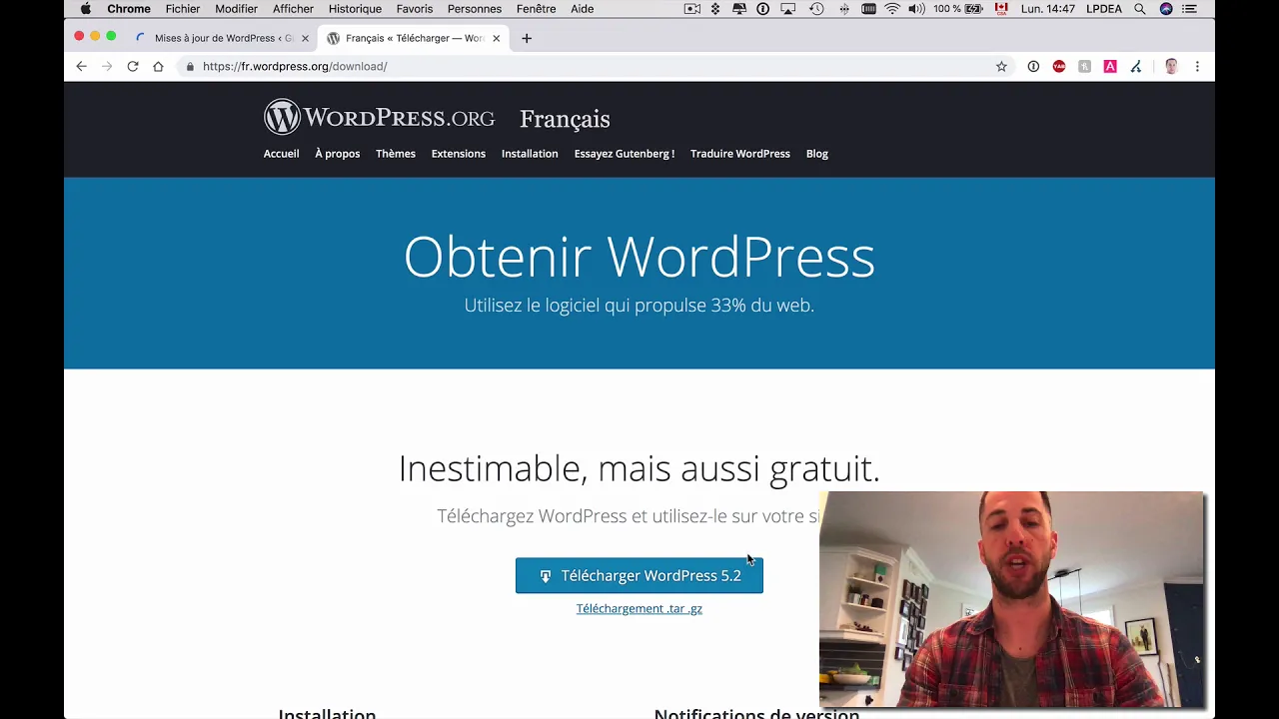The height and width of the screenshot is (719, 1279).
Task: Go back with the browser back arrow
Action: [81, 66]
